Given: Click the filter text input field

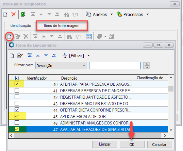Looking at the screenshot, I should [115, 65].
